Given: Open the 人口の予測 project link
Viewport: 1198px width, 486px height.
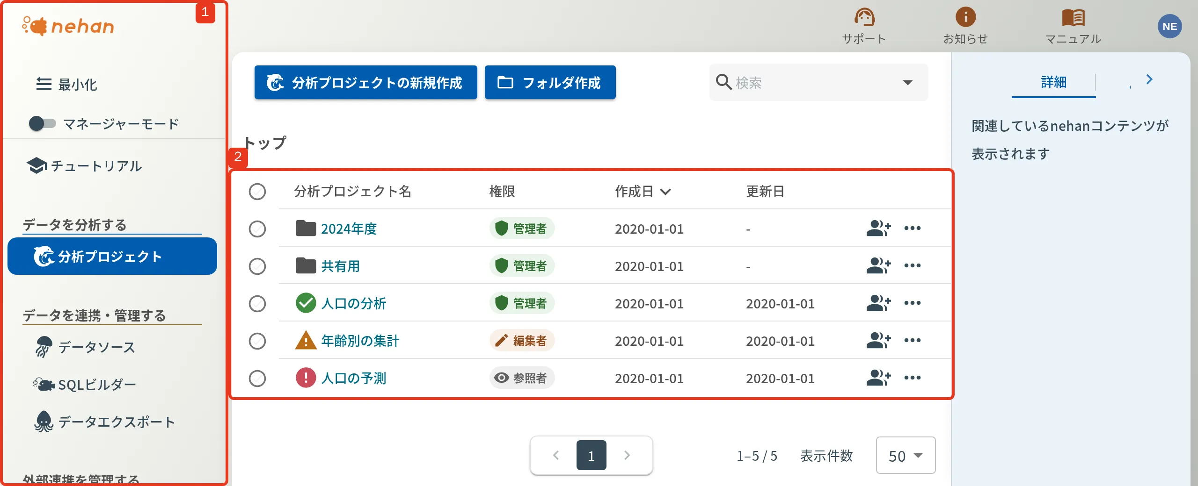Looking at the screenshot, I should 353,378.
